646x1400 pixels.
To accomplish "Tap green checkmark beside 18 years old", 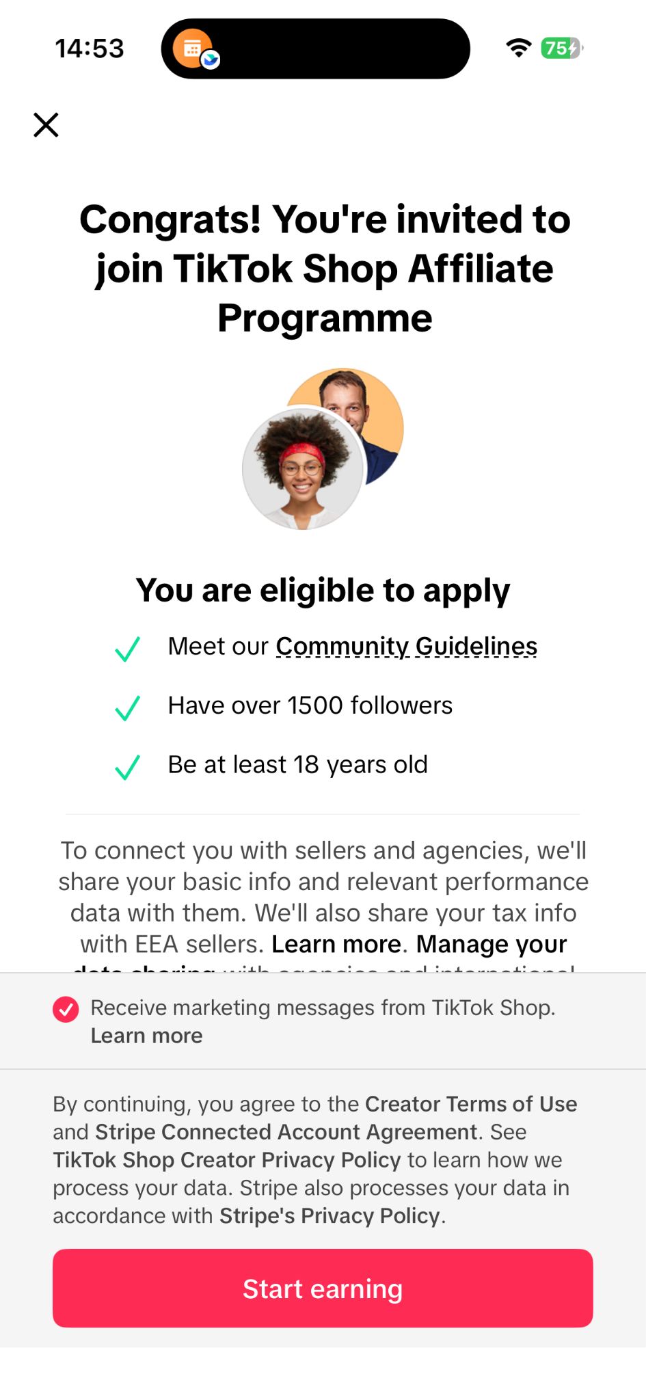I will 127,767.
